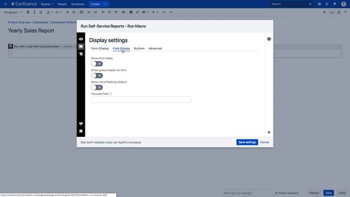Image resolution: width=350 pixels, height=197 pixels.
Task: Toggle the macro preview eye icon
Action: [269, 39]
